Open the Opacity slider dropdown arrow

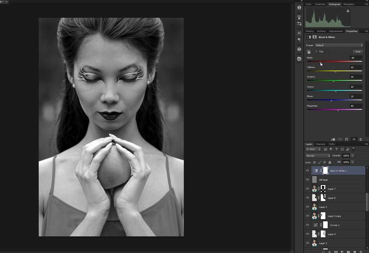pyautogui.click(x=353, y=156)
